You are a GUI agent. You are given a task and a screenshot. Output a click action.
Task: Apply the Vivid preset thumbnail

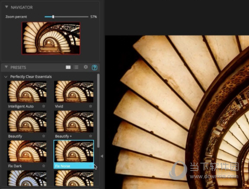pos(73,92)
